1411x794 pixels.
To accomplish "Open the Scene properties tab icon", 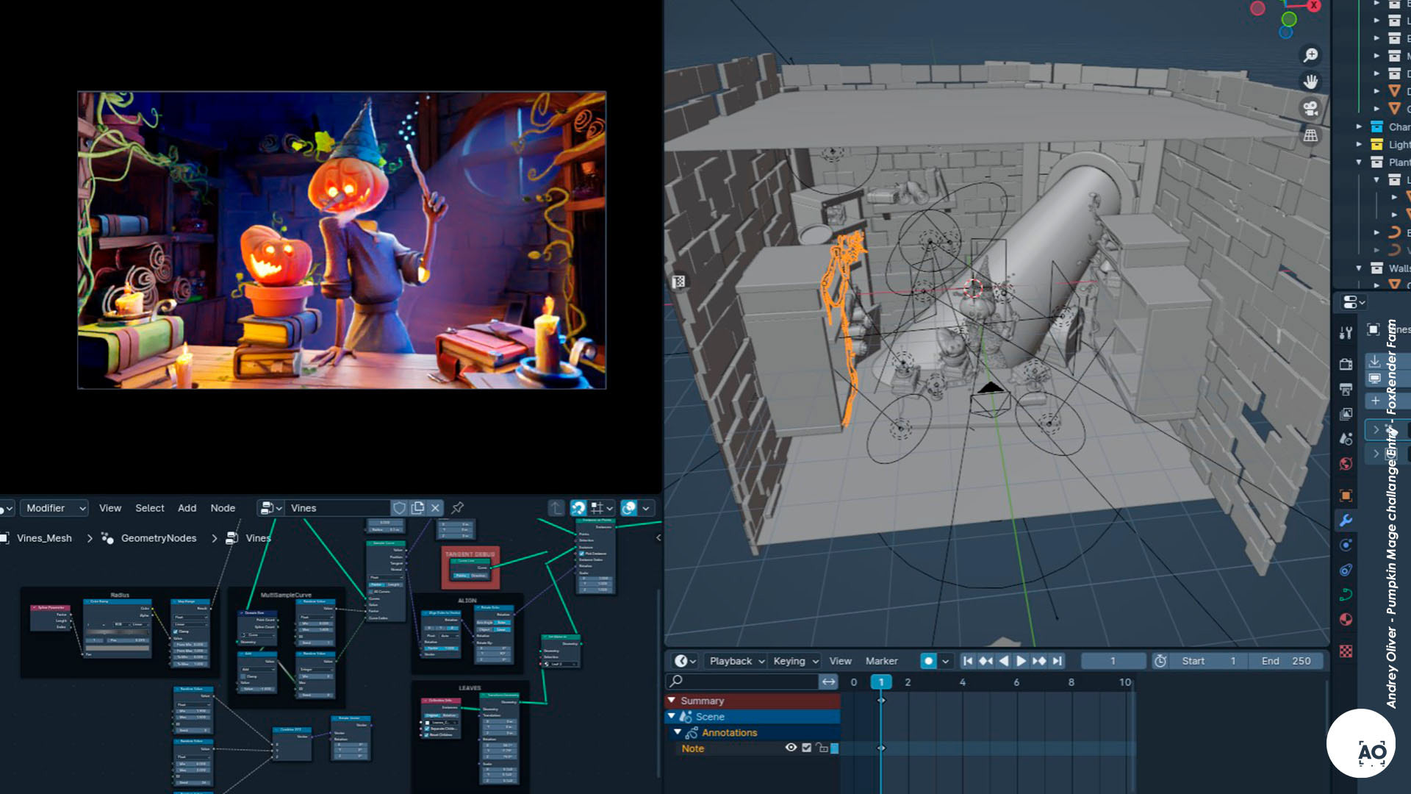I will [1346, 439].
